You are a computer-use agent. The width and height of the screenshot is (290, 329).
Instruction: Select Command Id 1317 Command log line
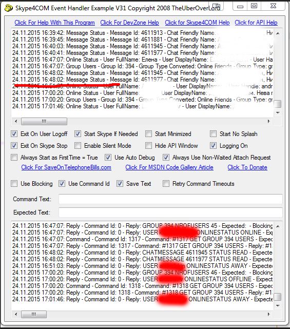(x=142, y=239)
